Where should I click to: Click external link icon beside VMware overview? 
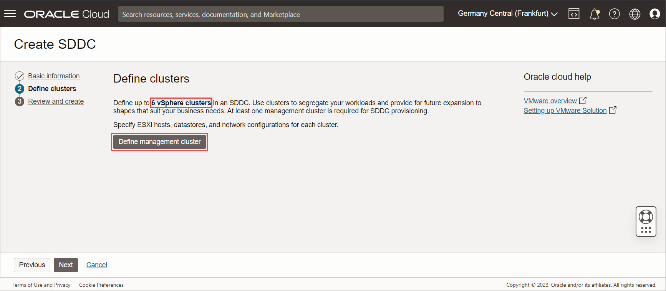coord(583,100)
